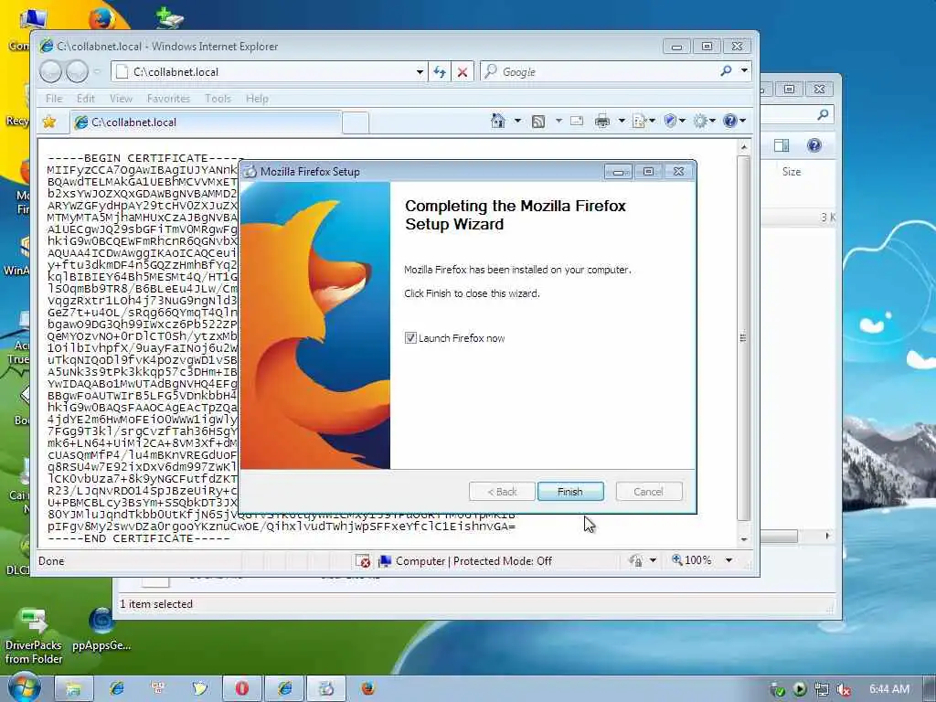The height and width of the screenshot is (702, 936).
Task: Click the Windows Start orb
Action: [x=24, y=687]
